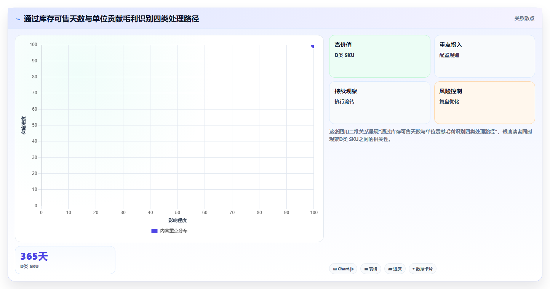The image size is (550, 289).
Task: Click the D类 SKU label under 365天
Action: pyautogui.click(x=29, y=266)
